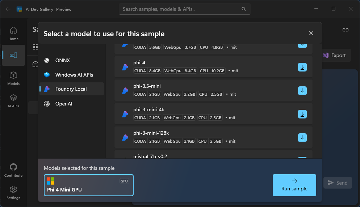Download the phi-4 model
This screenshot has width=360, height=207.
point(302,67)
